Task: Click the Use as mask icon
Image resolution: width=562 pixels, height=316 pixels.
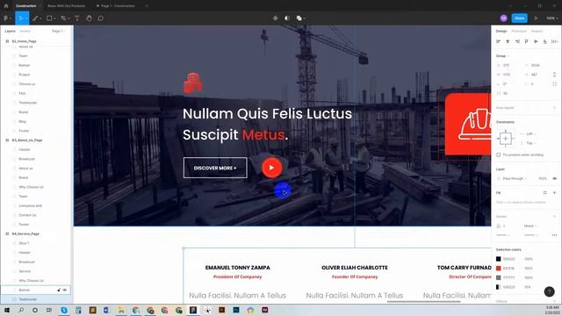Action: tap(287, 18)
